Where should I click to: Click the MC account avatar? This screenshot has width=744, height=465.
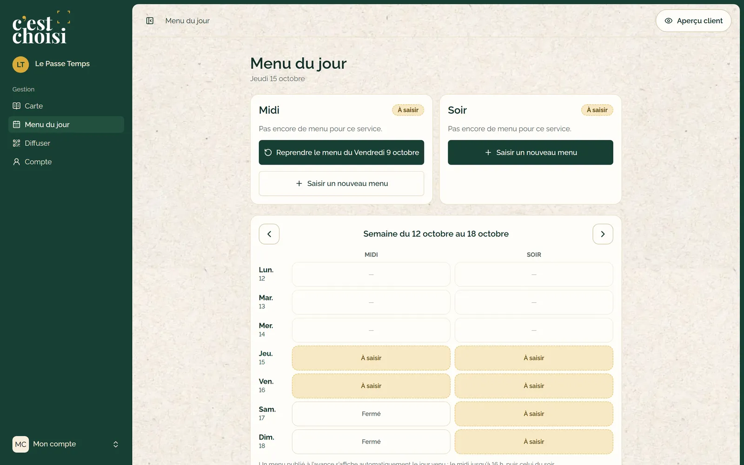point(20,444)
